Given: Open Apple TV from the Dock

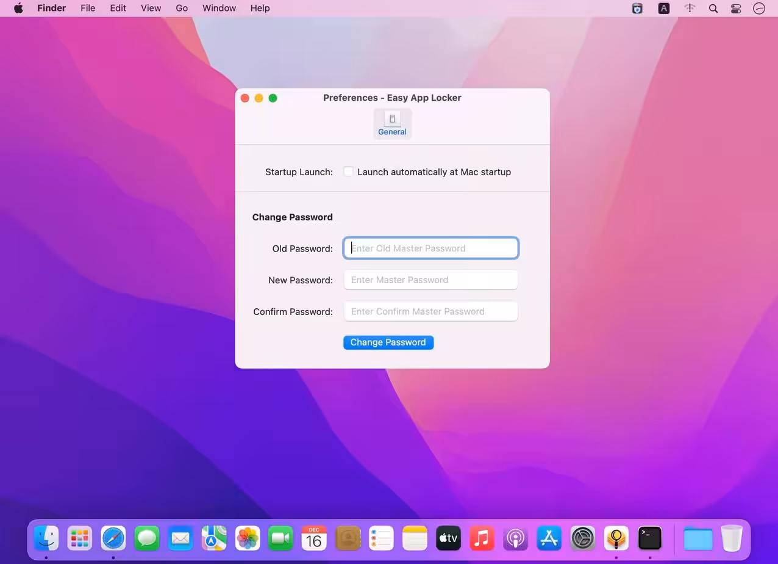Looking at the screenshot, I should pyautogui.click(x=448, y=538).
